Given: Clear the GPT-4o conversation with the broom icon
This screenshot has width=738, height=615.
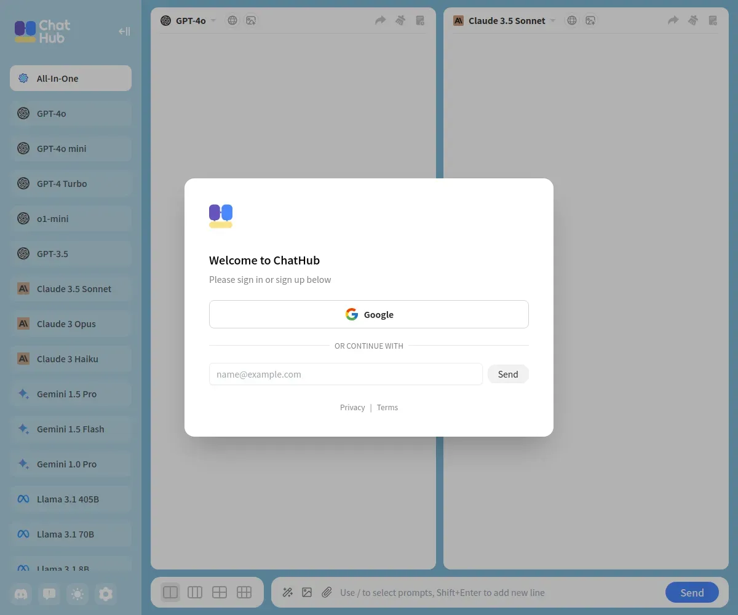Looking at the screenshot, I should click(400, 20).
